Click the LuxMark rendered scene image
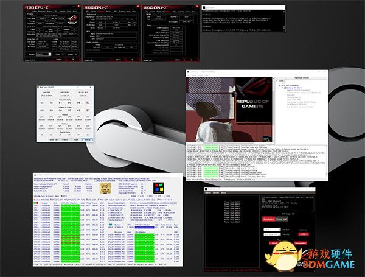Viewport: 365px width, 277px height. pos(229,110)
